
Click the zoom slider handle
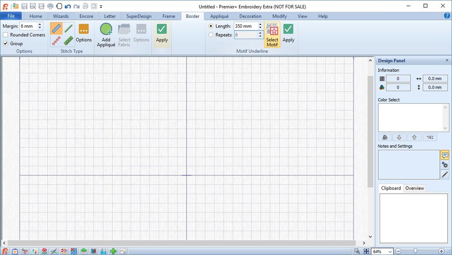(x=415, y=251)
